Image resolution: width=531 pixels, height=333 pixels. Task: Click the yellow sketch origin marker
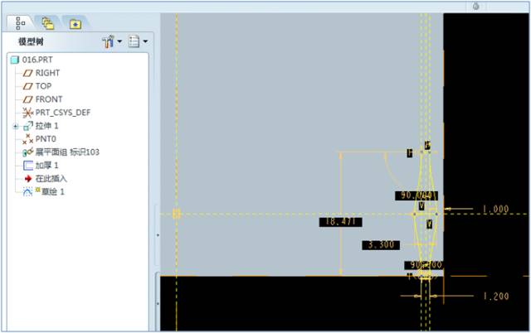(x=177, y=214)
